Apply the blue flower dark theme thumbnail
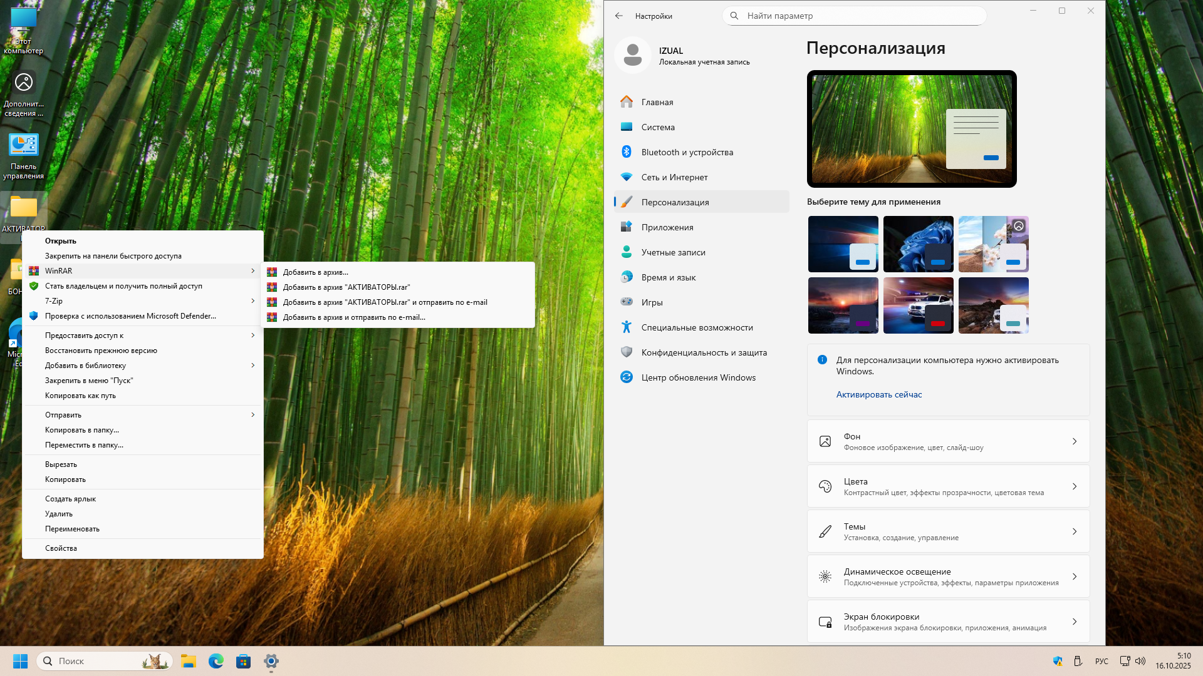The height and width of the screenshot is (676, 1203). tap(918, 244)
